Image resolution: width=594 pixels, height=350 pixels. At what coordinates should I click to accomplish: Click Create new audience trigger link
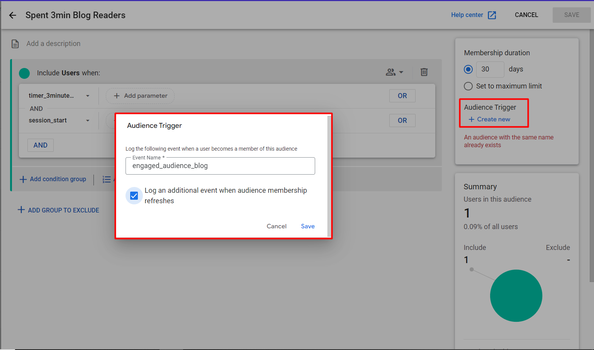489,119
